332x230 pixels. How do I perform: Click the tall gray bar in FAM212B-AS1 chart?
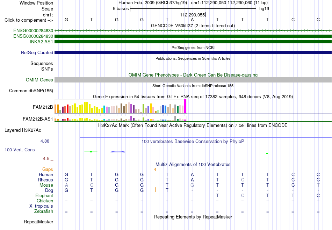tap(175, 118)
